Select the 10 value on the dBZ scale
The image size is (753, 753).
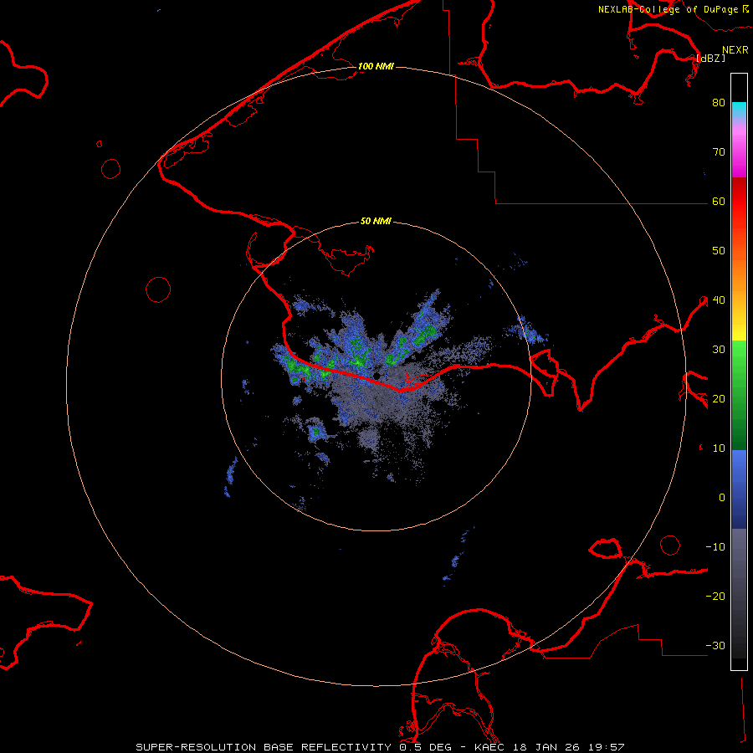719,448
